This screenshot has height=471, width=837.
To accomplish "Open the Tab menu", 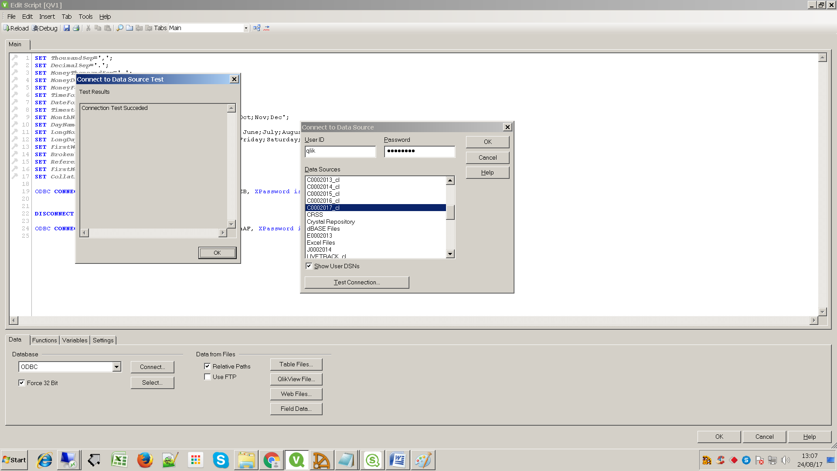I will tap(66, 17).
